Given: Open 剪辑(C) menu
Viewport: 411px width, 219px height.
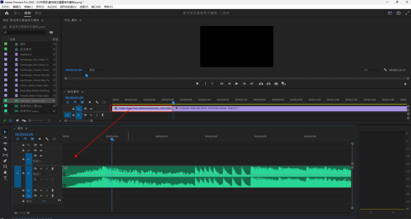Looking at the screenshot, I should tap(29, 7).
